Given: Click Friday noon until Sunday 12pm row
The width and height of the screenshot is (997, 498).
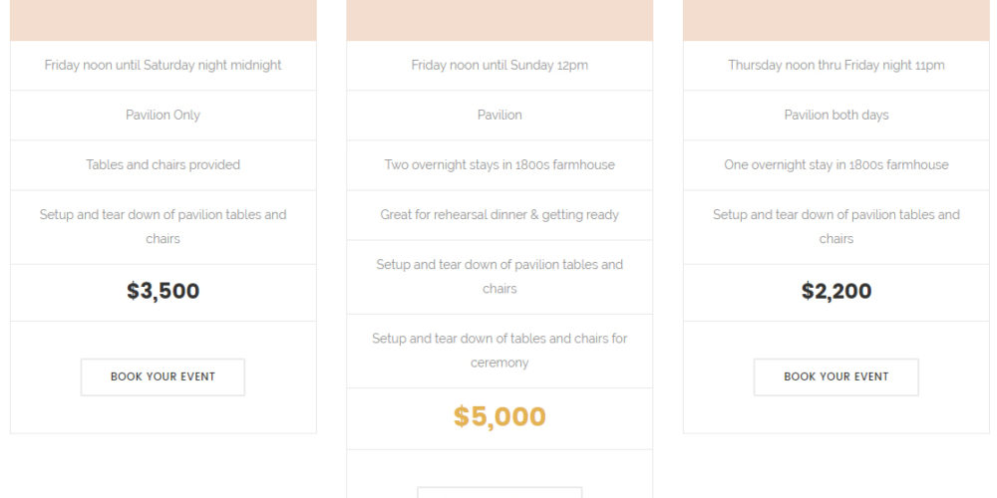Looking at the screenshot, I should pos(499,66).
